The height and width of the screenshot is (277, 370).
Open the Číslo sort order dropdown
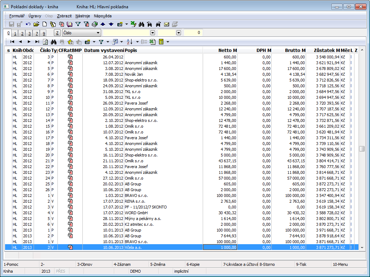pos(98,33)
